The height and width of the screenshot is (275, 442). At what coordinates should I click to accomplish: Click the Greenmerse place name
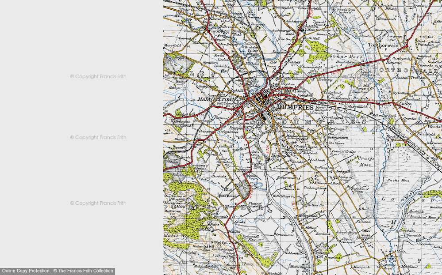284,234
